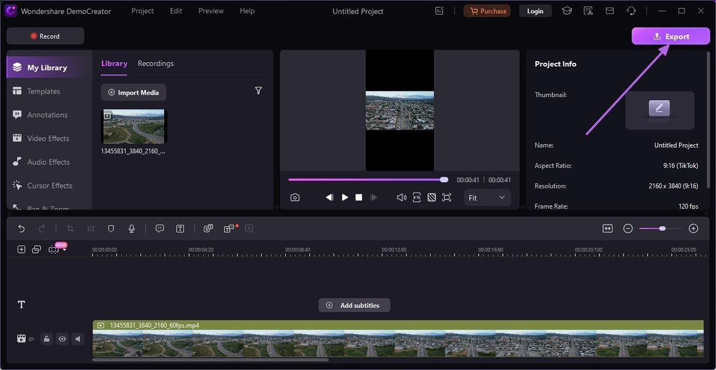Click the subtitle track T icon

coord(21,304)
